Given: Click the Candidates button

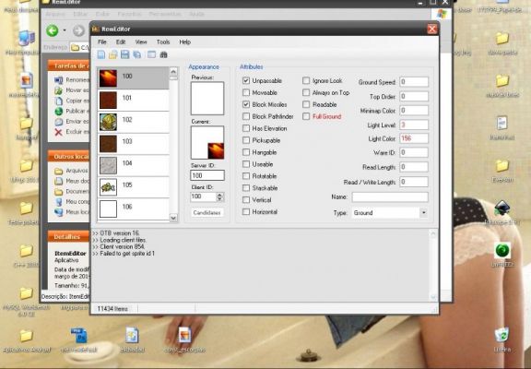Looking at the screenshot, I should [206, 213].
